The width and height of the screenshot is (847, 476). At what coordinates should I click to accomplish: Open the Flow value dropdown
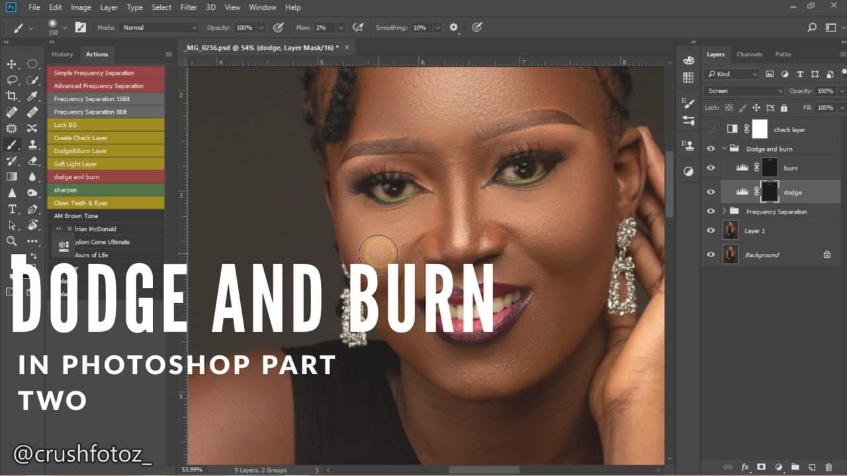pos(341,28)
